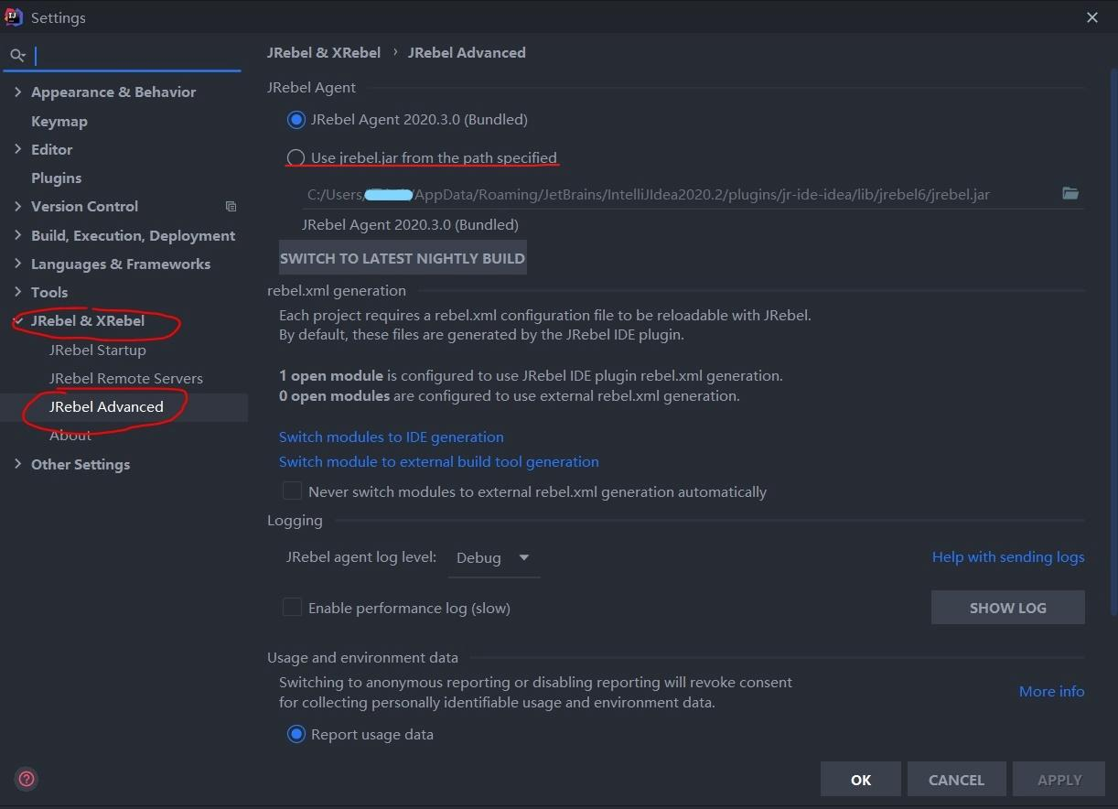The width and height of the screenshot is (1118, 809).
Task: Expand the Tools section
Action: 17,292
